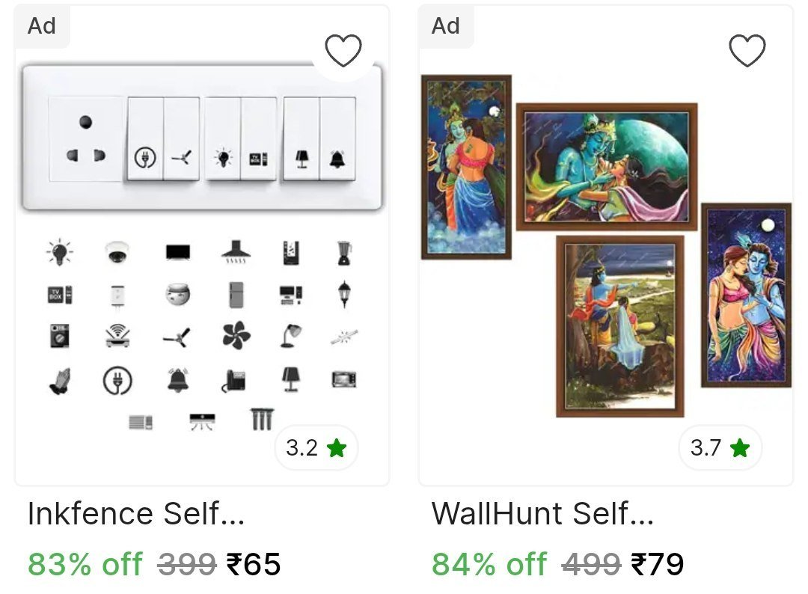
Task: Open the WallHunt Self... product title
Action: [x=542, y=513]
